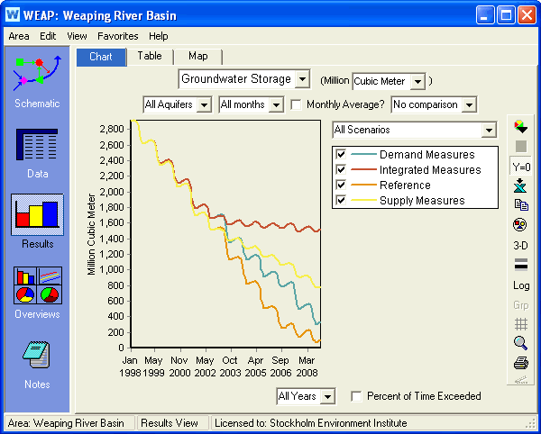The image size is (541, 434).
Task: Switch to the Table tab
Action: 150,56
